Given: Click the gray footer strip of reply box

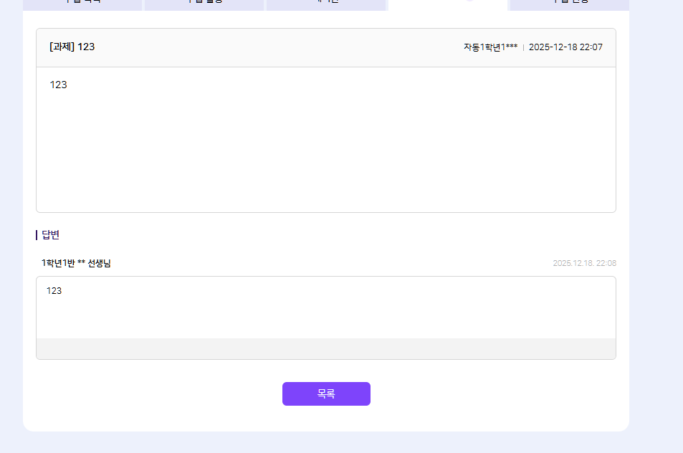Looking at the screenshot, I should (x=326, y=348).
